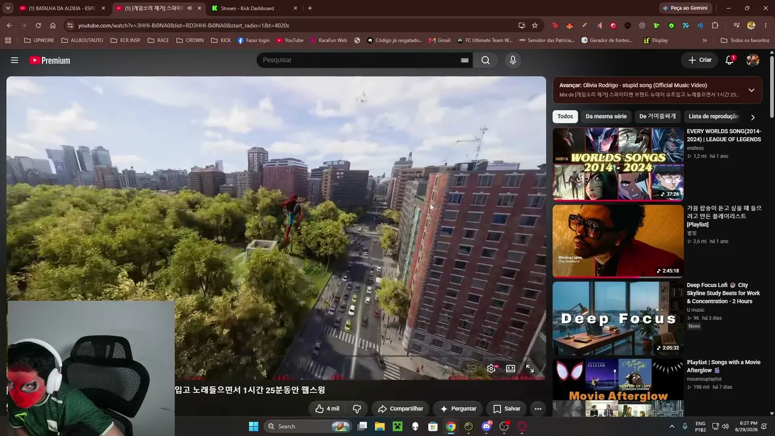This screenshot has height=436, width=775.
Task: Go back with the browser back arrow
Action: 9,25
